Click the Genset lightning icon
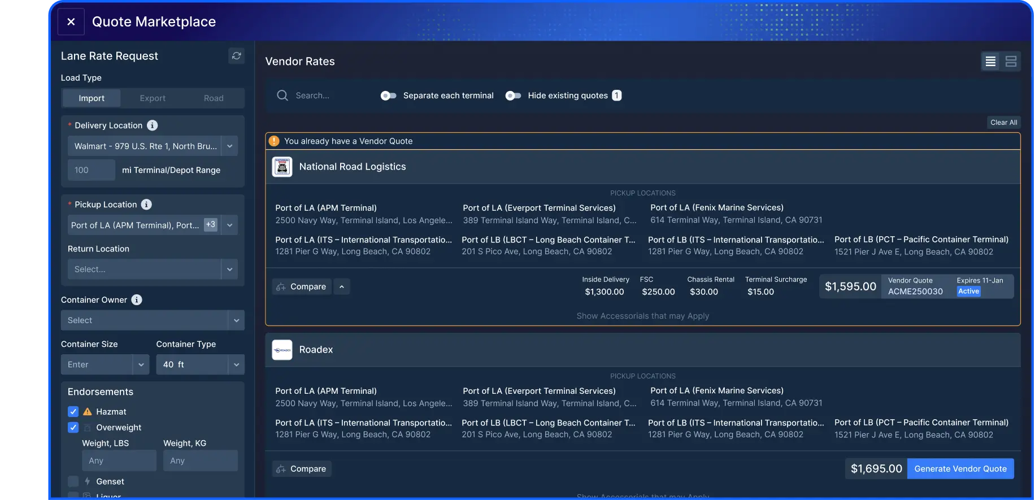 tap(88, 481)
